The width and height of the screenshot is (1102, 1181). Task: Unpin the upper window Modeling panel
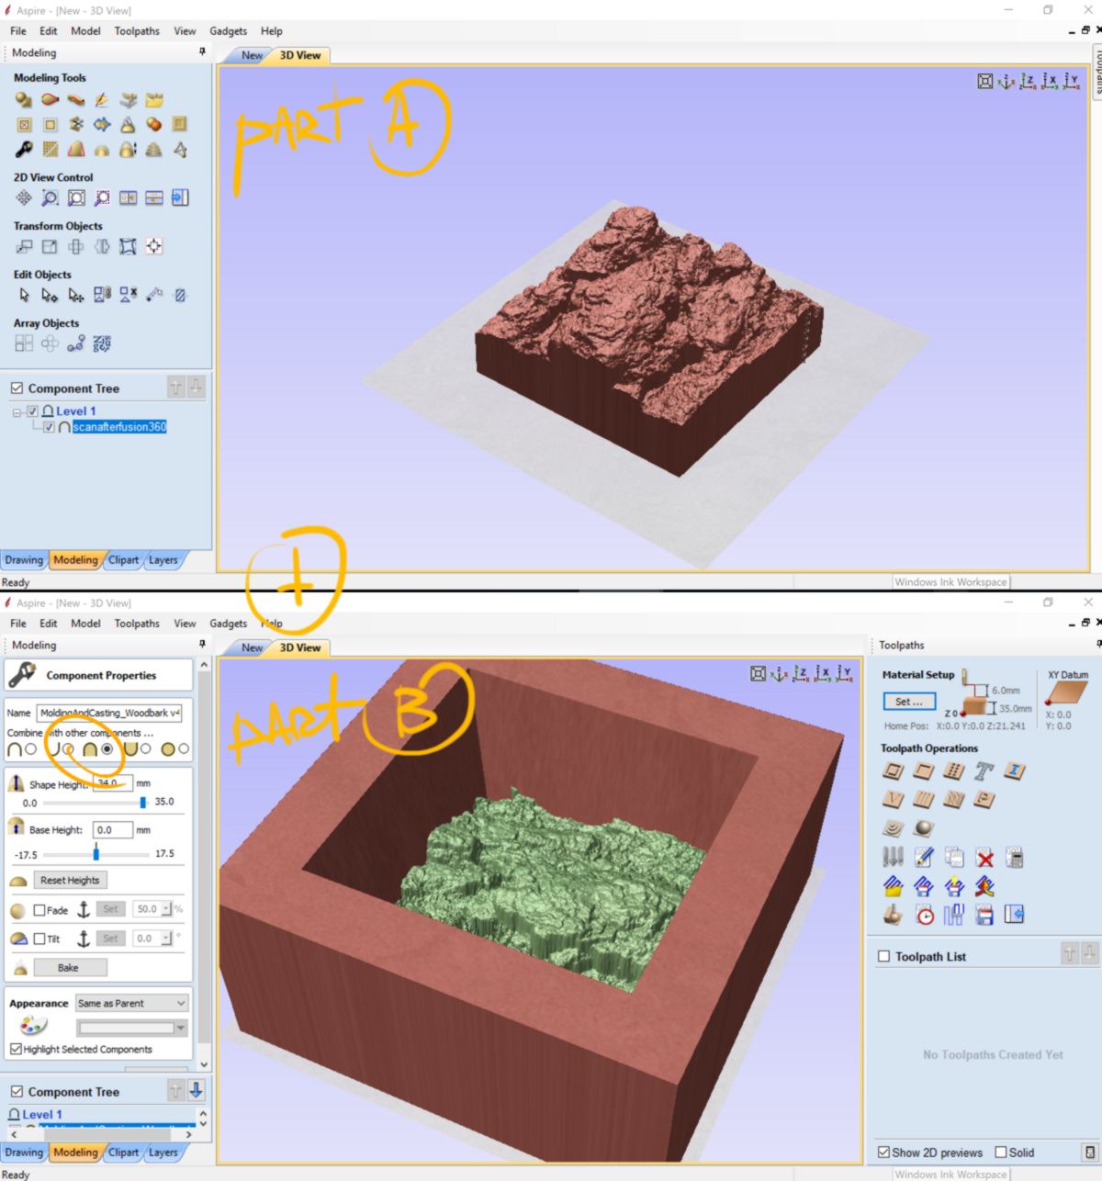(x=202, y=52)
